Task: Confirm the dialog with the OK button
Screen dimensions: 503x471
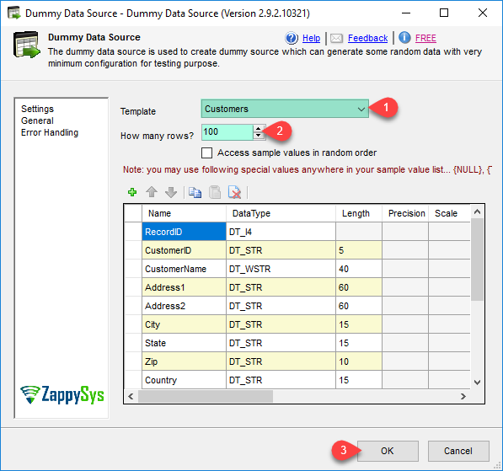Action: coord(388,451)
